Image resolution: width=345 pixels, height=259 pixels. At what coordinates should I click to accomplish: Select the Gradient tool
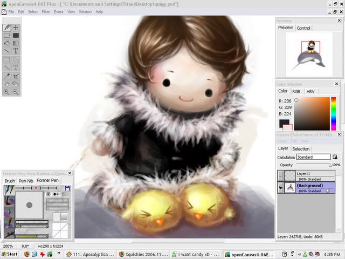tap(16, 43)
